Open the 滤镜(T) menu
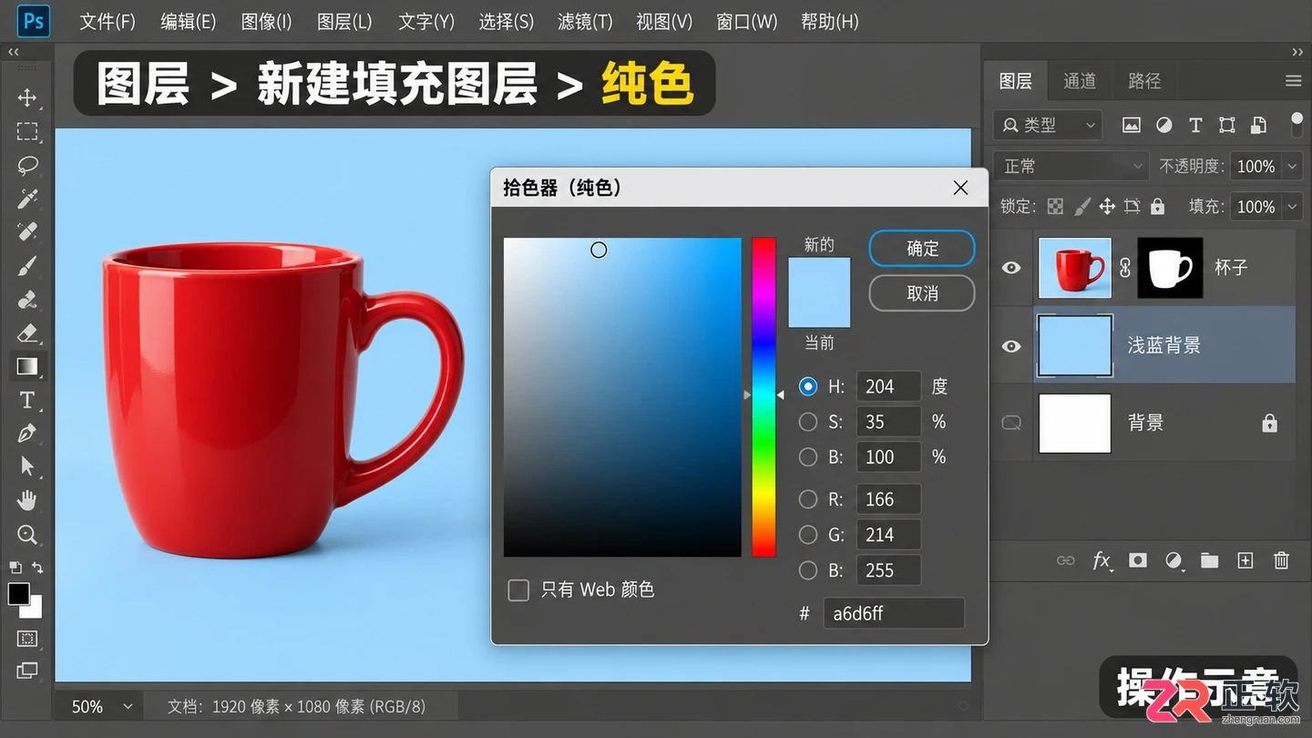The height and width of the screenshot is (738, 1312). point(585,22)
